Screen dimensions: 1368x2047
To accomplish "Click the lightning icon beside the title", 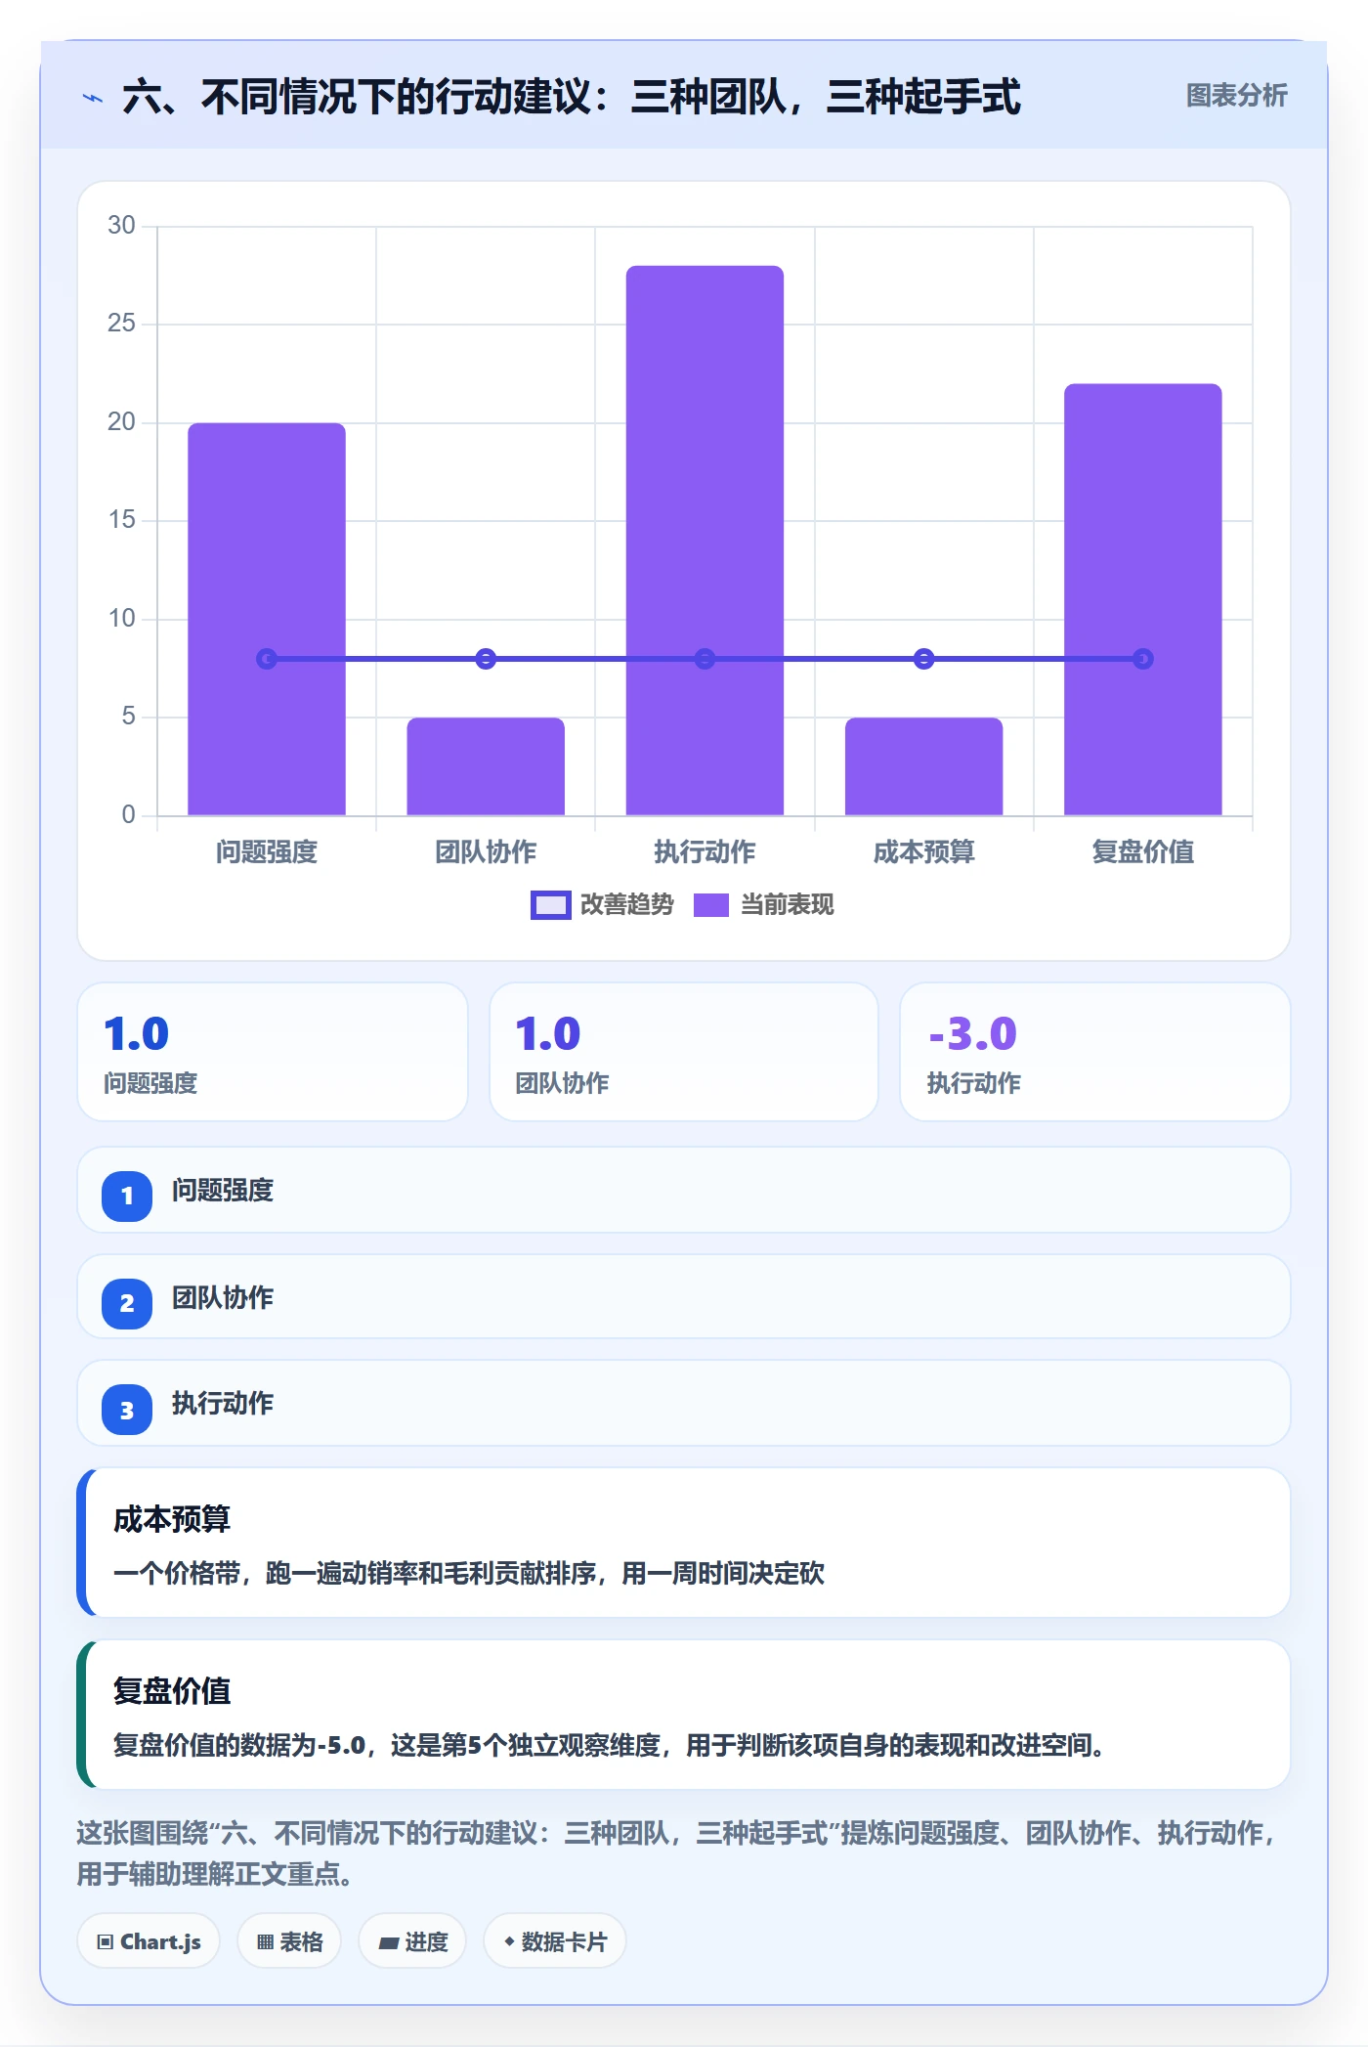I will (x=93, y=98).
